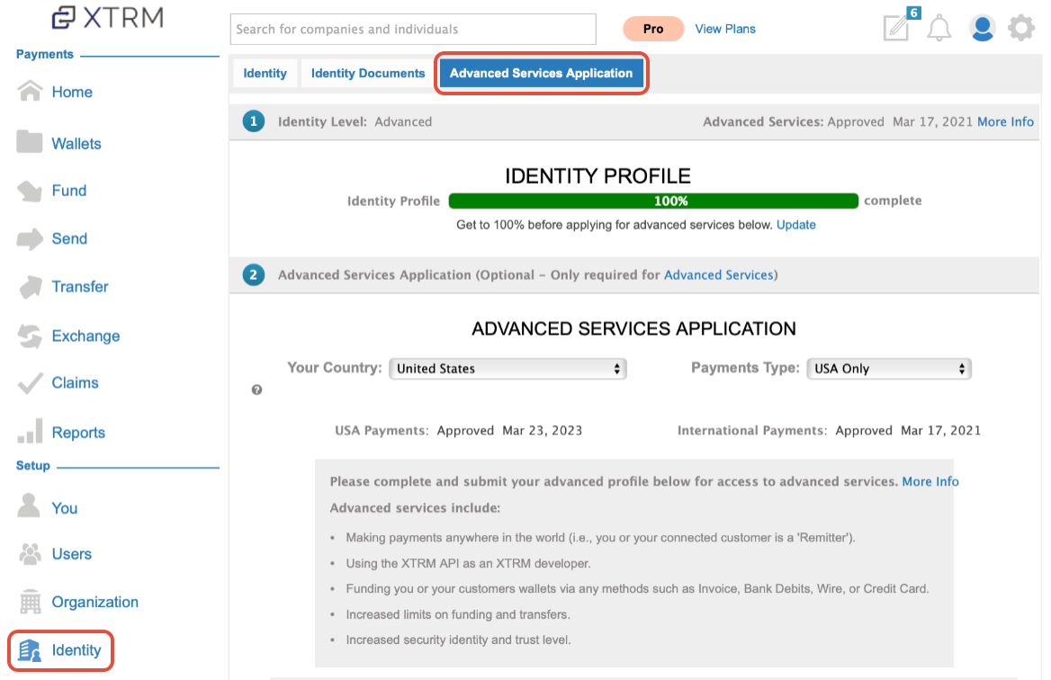Open Wallets from the sidebar
Image resolution: width=1051 pixels, height=680 pixels.
pyautogui.click(x=76, y=143)
